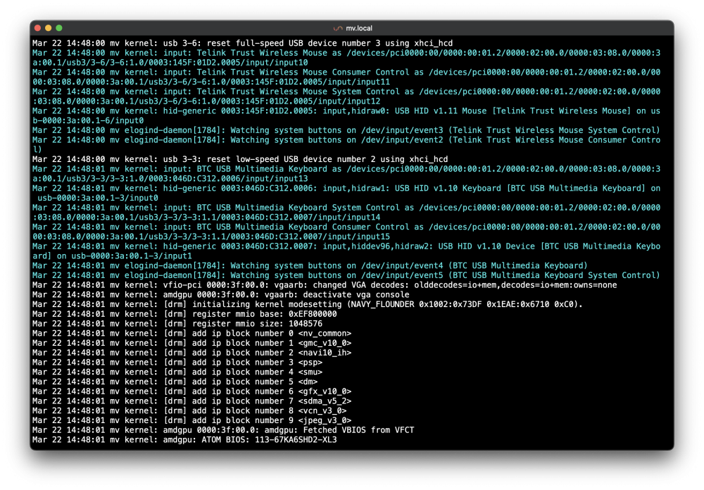Click text 'Watching system buttons on /dev/input/event3'

coord(337,130)
